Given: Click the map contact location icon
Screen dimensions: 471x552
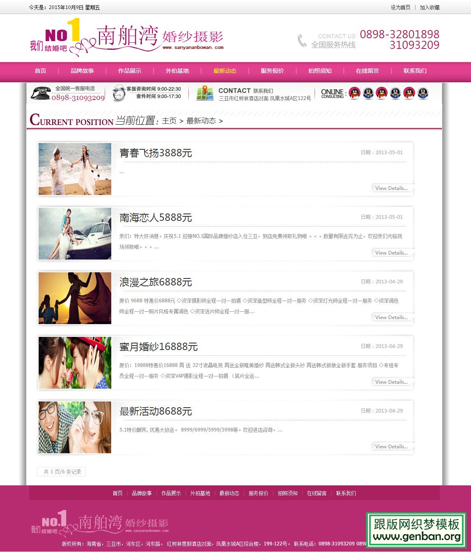Looking at the screenshot, I should tap(205, 93).
